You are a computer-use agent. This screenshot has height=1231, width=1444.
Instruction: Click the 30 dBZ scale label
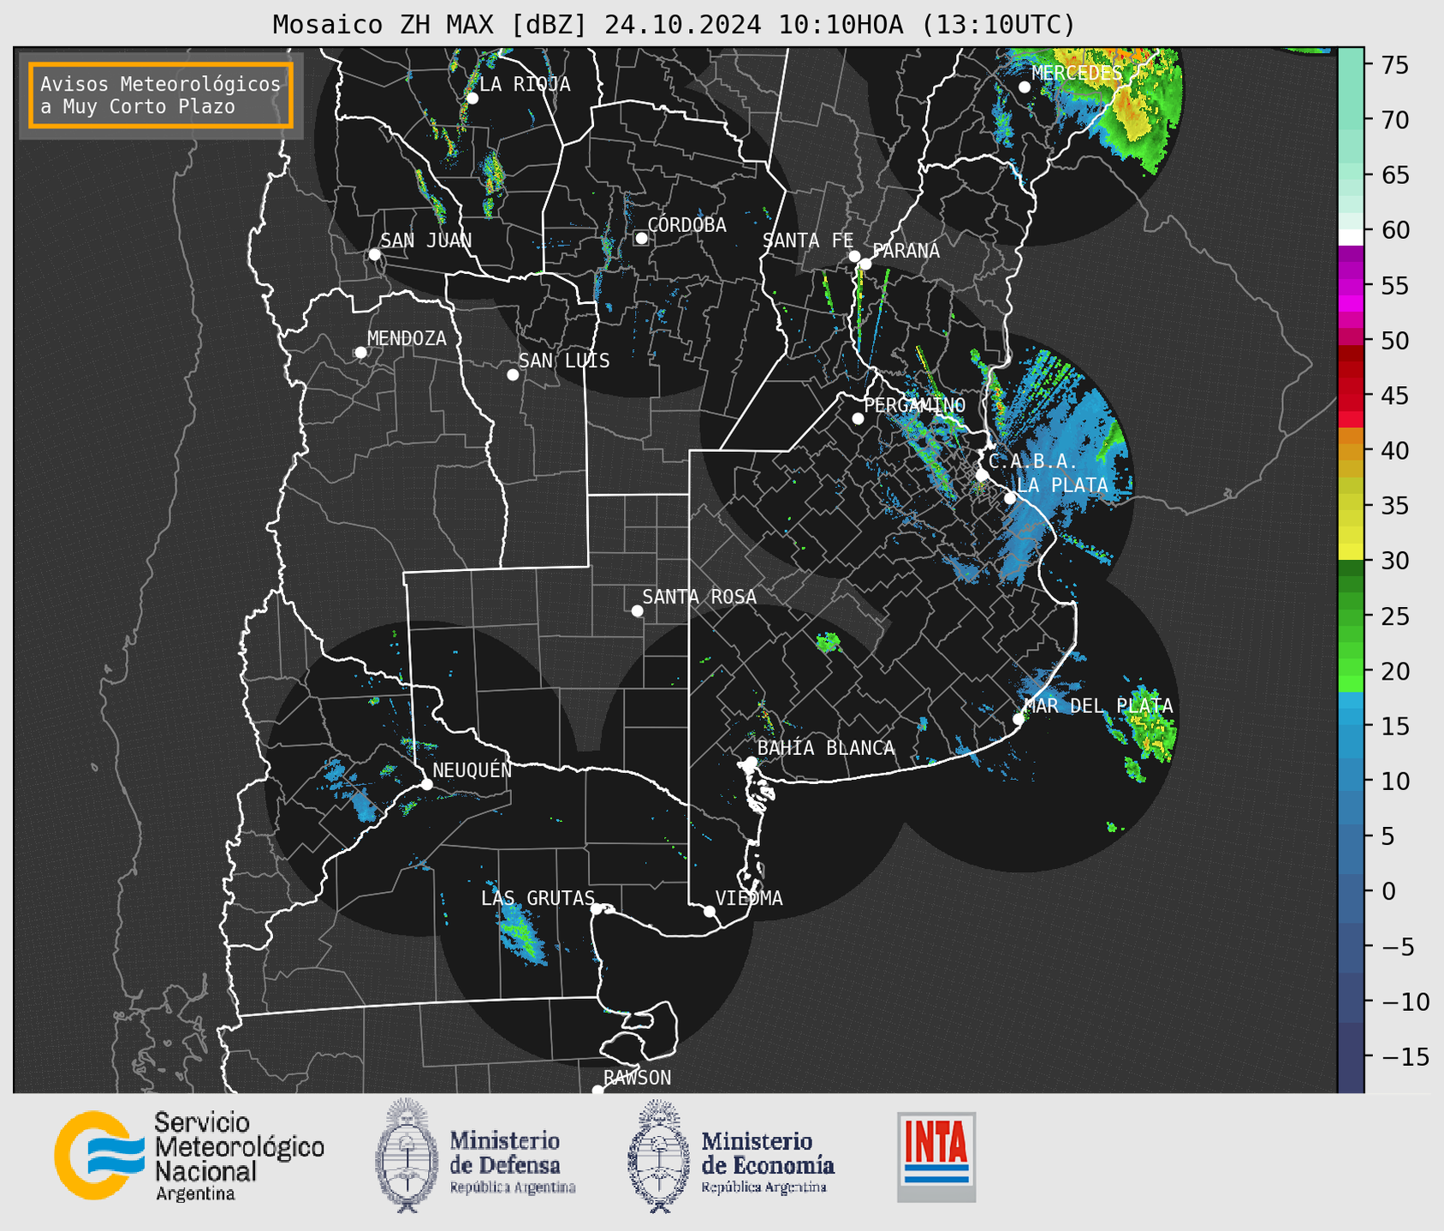click(x=1395, y=561)
